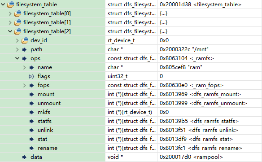Click the value <dfs_ramfs_statfs>
This screenshot has height=162, width=262.
pyautogui.click(x=199, y=121)
